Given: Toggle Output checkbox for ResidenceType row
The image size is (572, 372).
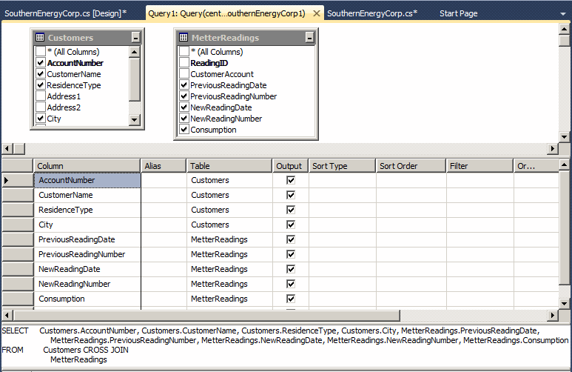Looking at the screenshot, I should click(291, 210).
